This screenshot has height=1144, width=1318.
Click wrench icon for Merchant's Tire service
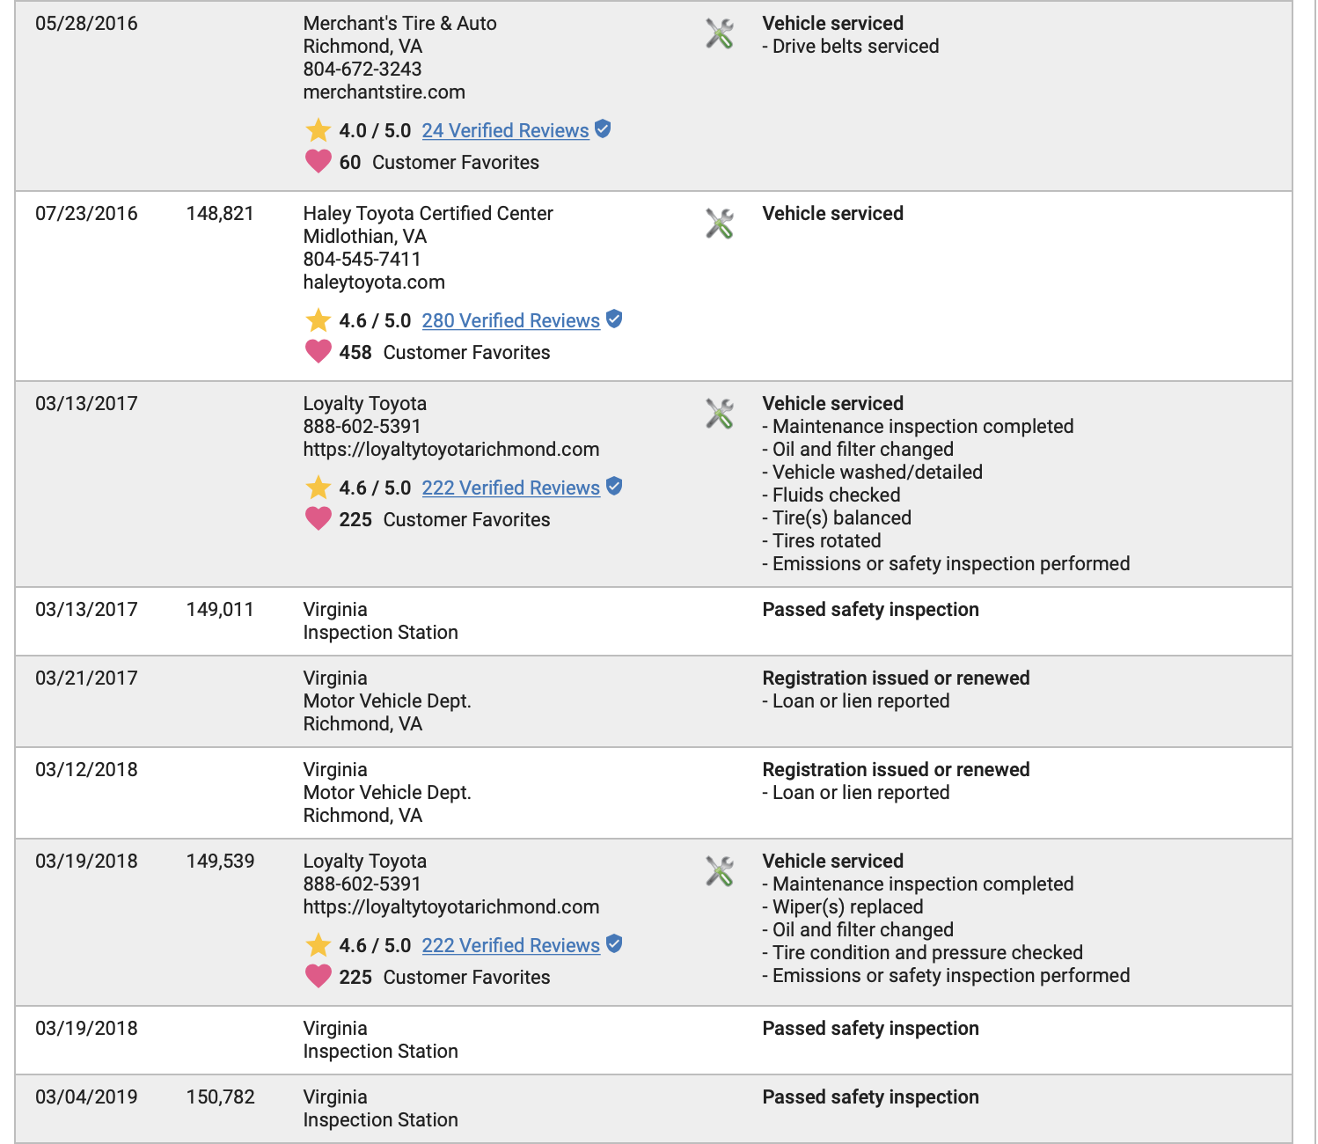click(x=720, y=34)
